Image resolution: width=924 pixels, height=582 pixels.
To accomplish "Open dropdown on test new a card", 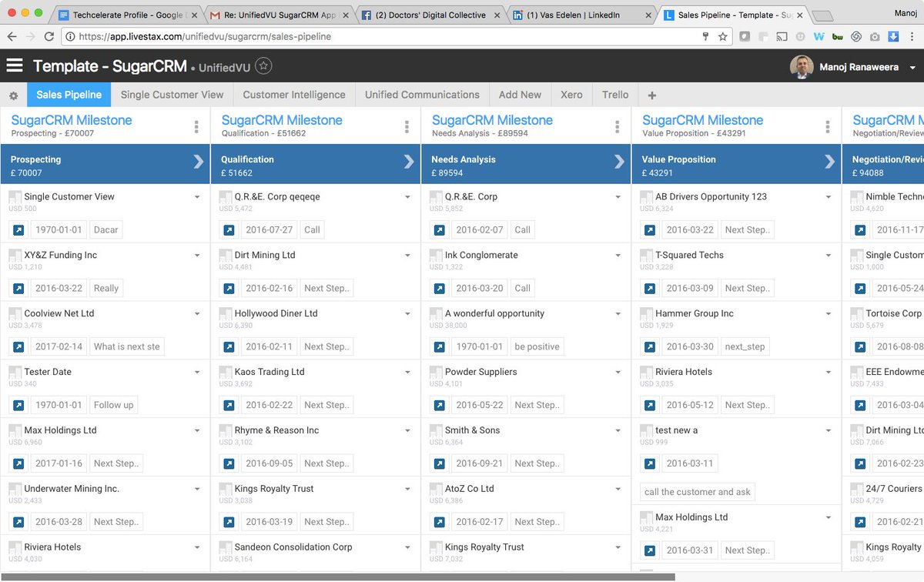I will pos(829,431).
